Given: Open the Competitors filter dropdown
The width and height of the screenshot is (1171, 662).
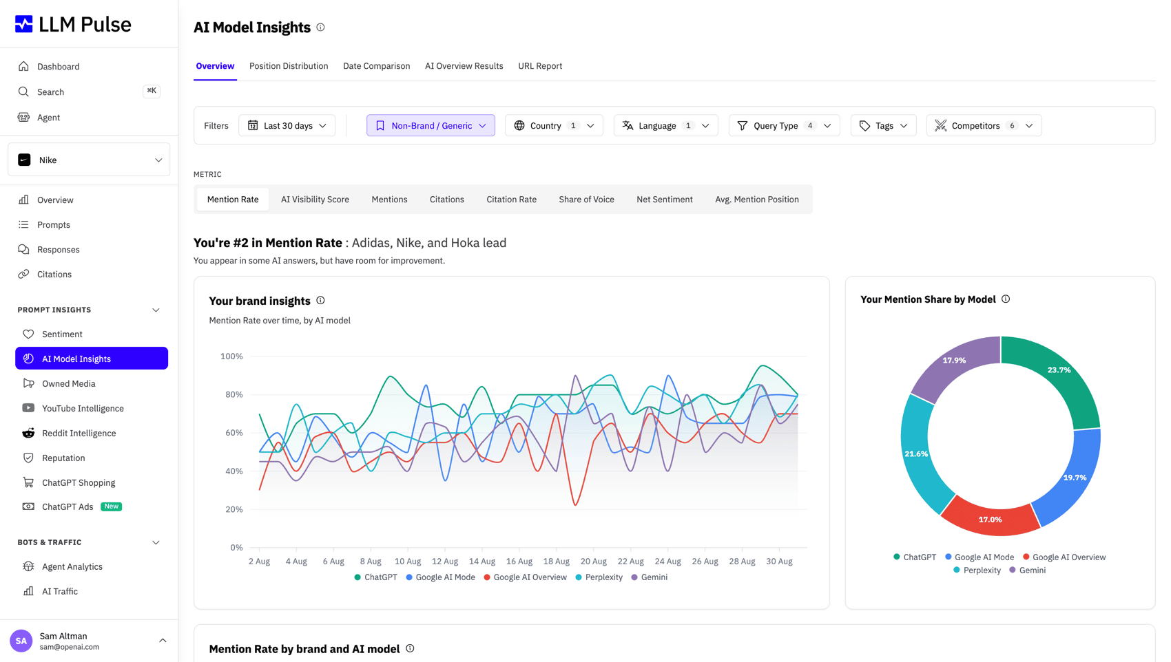Looking at the screenshot, I should [984, 125].
